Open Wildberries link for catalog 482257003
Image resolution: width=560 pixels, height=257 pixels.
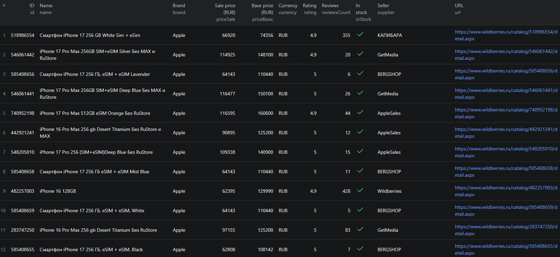click(x=506, y=191)
